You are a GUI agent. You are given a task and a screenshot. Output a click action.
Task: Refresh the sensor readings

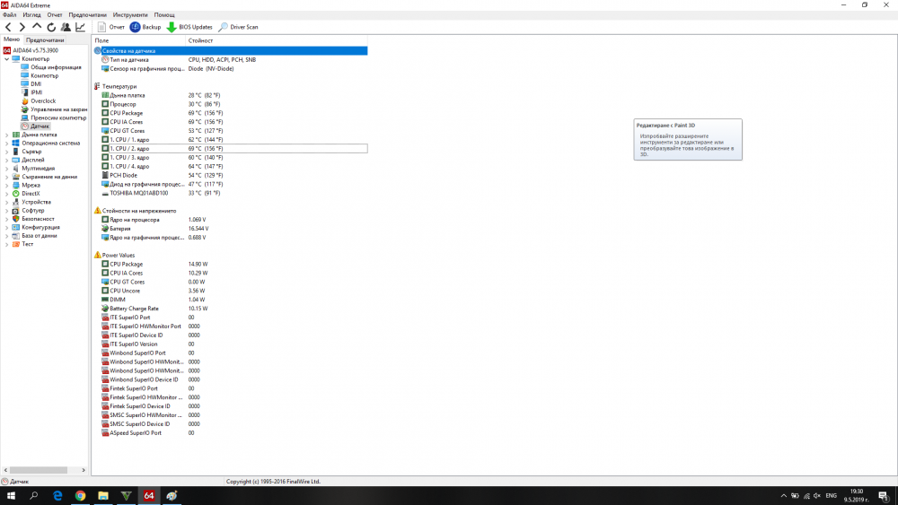tap(51, 27)
